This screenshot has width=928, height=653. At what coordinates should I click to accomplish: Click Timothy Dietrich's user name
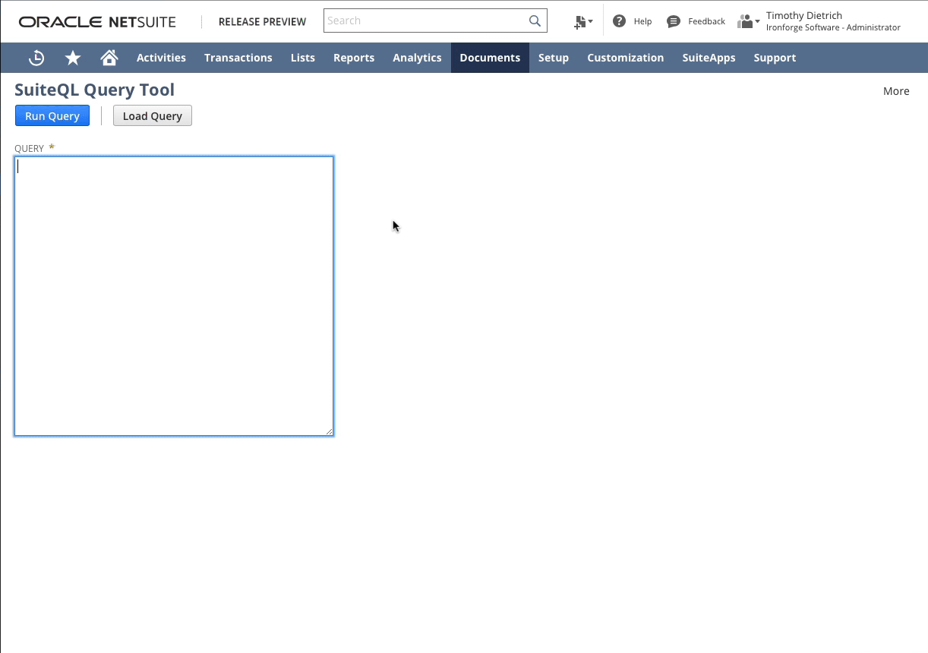804,14
